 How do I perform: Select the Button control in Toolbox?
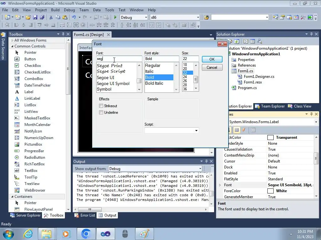point(30,59)
